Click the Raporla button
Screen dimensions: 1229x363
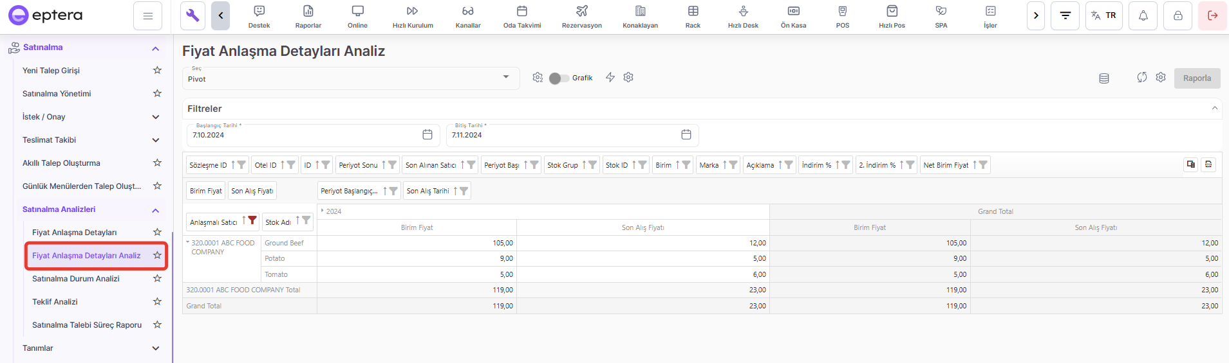click(1196, 78)
